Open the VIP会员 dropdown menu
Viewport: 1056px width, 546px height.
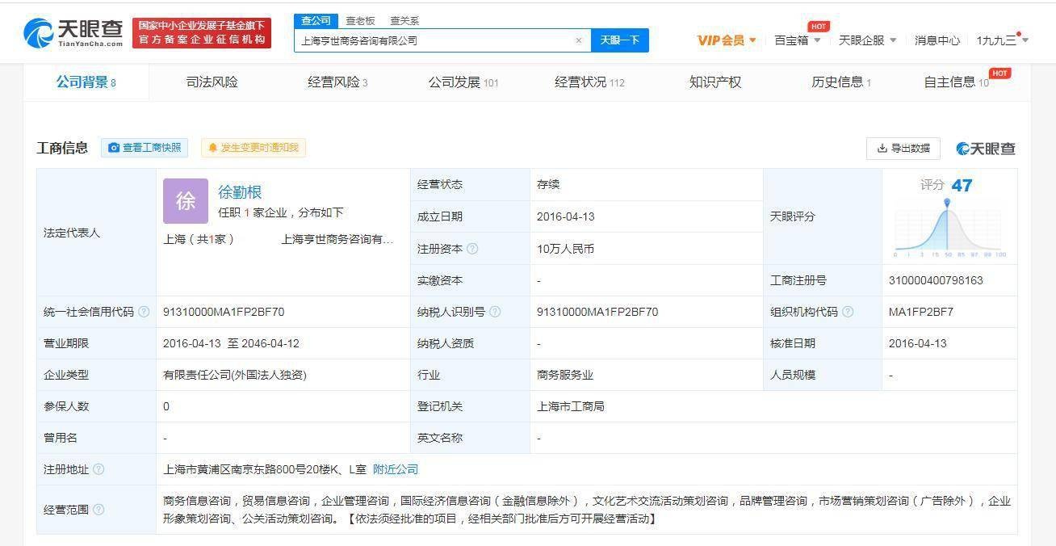click(724, 40)
